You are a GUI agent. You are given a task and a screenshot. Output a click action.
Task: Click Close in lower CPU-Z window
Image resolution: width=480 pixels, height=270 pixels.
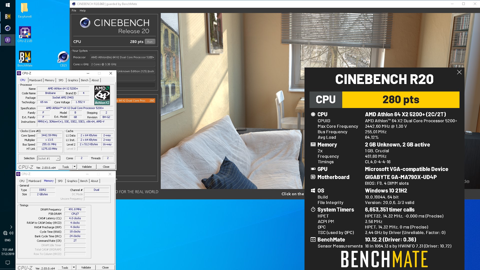(x=105, y=267)
